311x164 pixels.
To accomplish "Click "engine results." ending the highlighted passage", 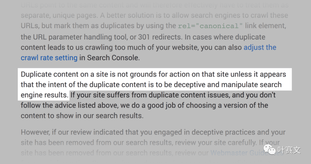I will pyautogui.click(x=44, y=95).
